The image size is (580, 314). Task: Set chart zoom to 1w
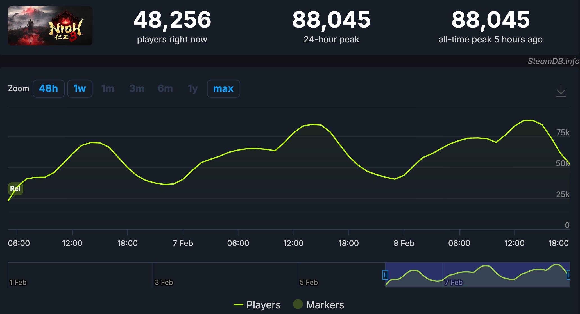click(80, 89)
